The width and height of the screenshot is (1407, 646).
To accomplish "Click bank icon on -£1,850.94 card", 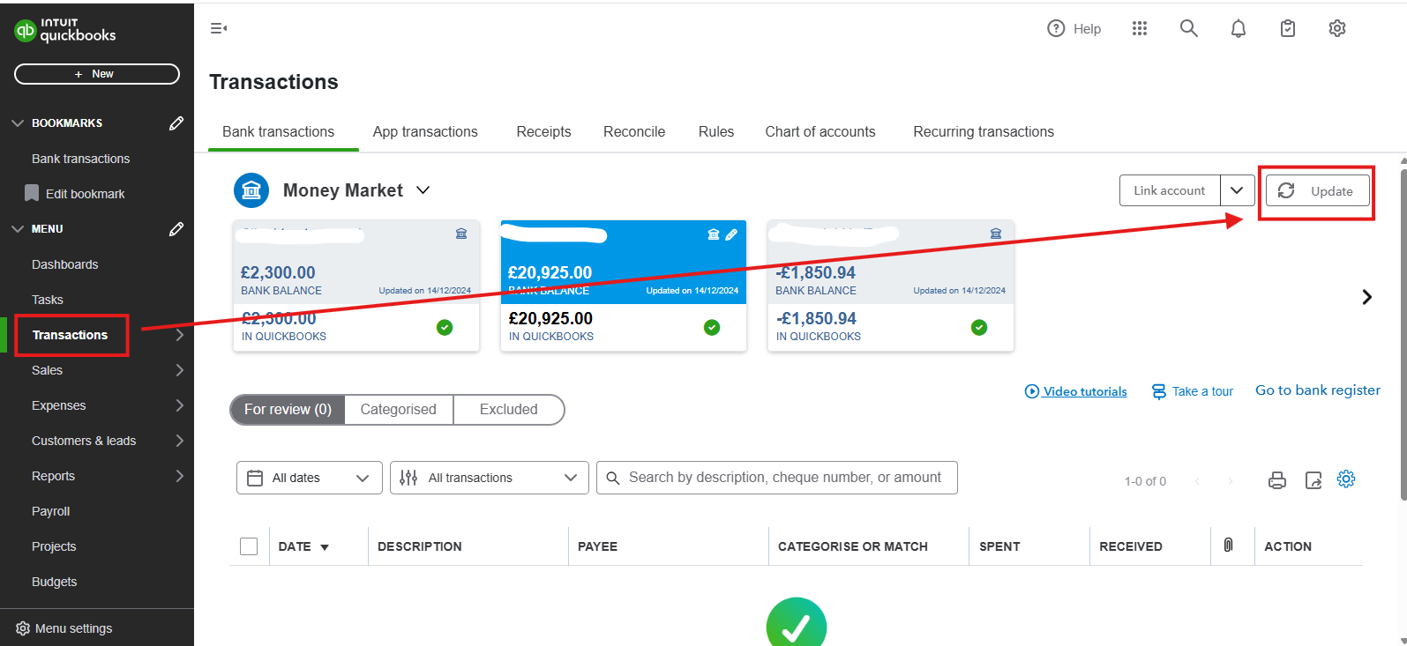I will coord(996,234).
